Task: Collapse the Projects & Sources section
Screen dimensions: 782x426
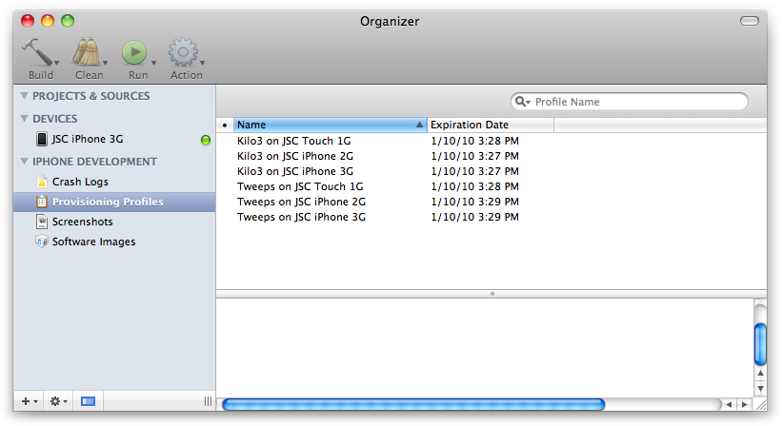Action: click(x=24, y=96)
